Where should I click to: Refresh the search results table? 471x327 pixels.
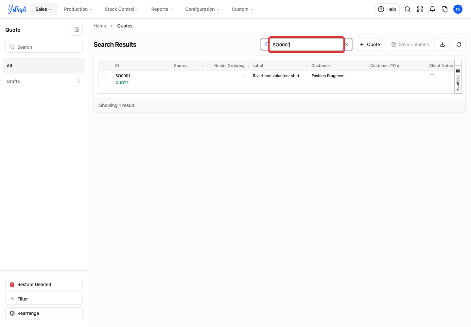[x=459, y=44]
